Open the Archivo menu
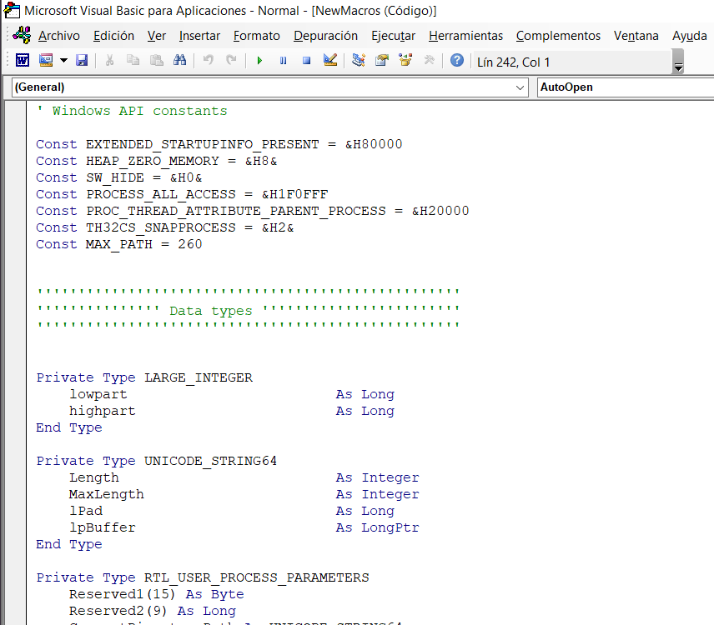Screen dimensions: 714x625 [x=59, y=36]
